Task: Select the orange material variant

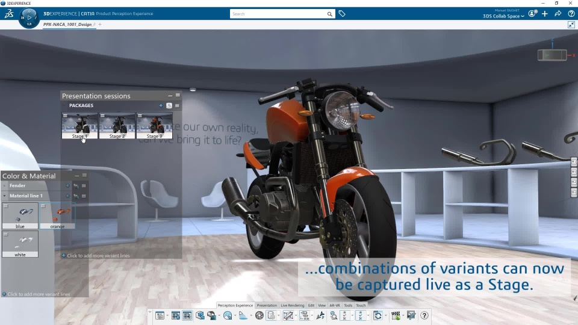Action: click(58, 216)
